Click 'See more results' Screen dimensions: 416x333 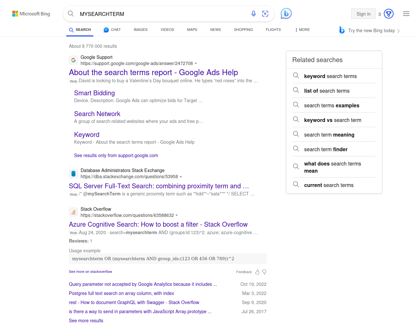pos(86,321)
